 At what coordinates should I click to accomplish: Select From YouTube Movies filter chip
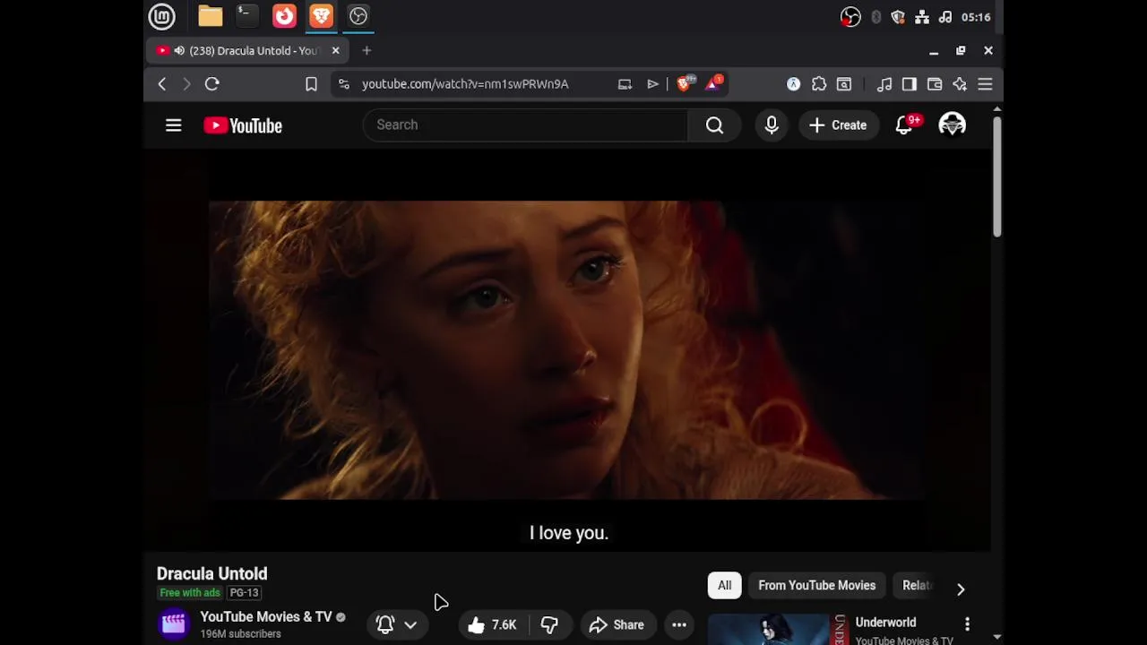click(817, 586)
